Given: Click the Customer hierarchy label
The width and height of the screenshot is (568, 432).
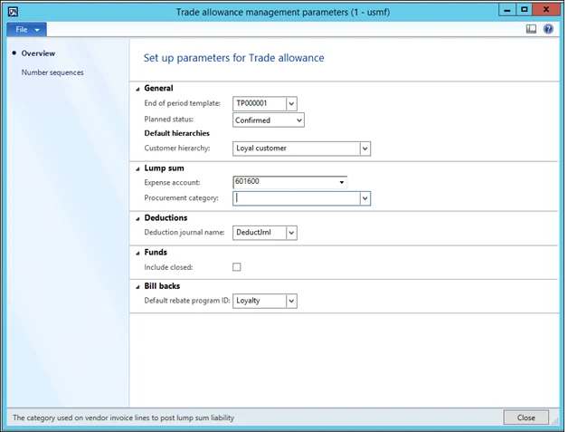Looking at the screenshot, I should [x=177, y=149].
